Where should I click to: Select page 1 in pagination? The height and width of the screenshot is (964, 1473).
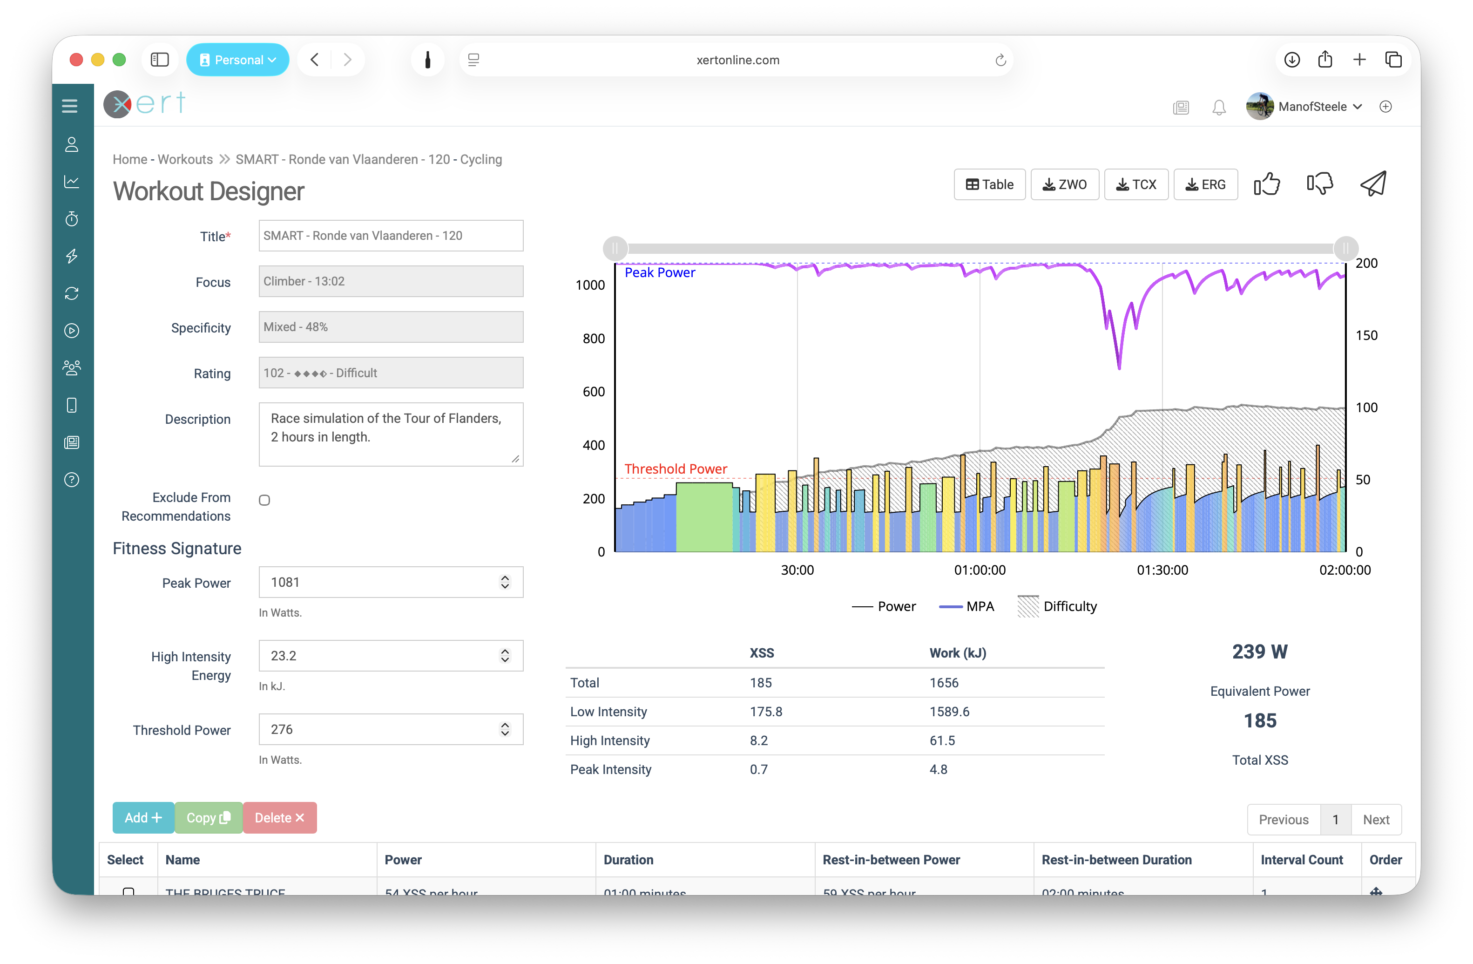[1336, 820]
